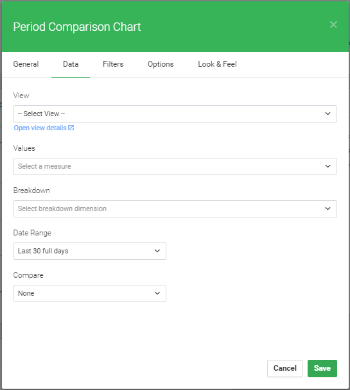Click the chevron arrow in the Breakdown field

(328, 208)
